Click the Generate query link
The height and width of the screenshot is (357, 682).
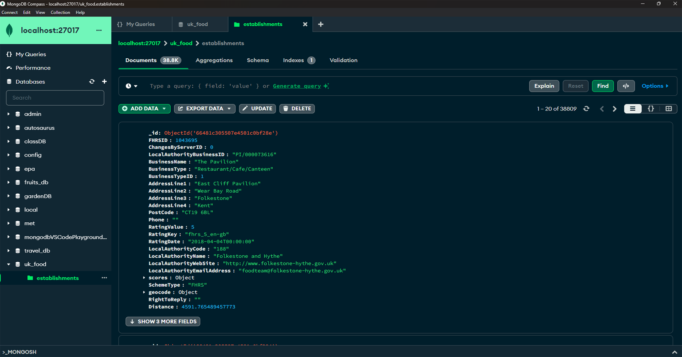(297, 86)
